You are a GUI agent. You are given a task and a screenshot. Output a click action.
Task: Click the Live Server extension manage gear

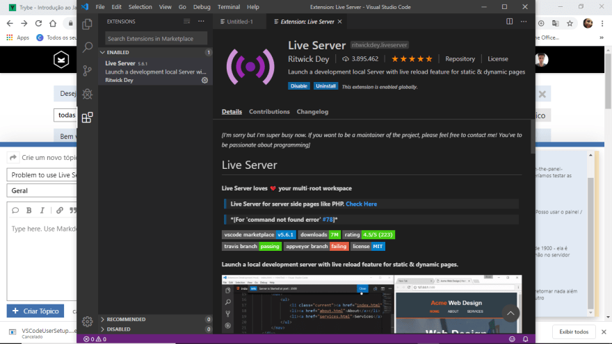point(204,81)
